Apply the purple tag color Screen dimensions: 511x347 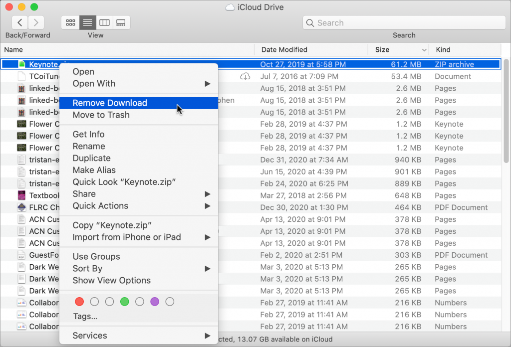pos(155,302)
